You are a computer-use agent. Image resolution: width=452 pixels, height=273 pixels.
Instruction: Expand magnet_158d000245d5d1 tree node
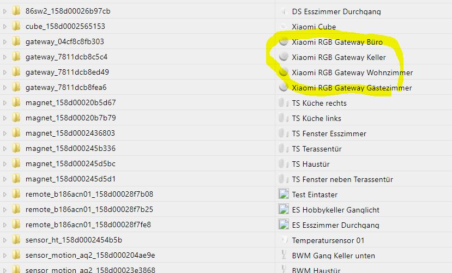(x=4, y=179)
